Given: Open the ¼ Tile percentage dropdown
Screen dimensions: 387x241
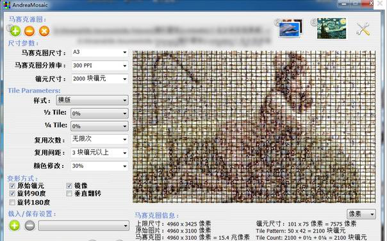Looking at the screenshot, I should (x=99, y=126).
